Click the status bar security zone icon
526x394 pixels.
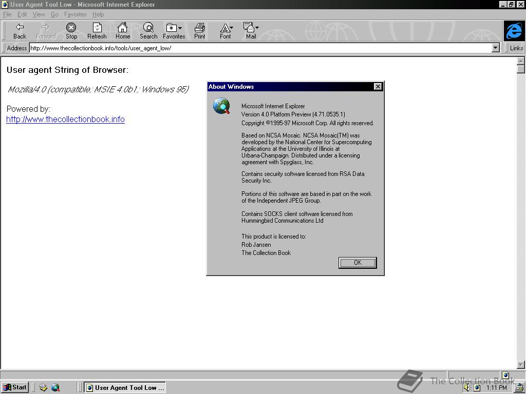click(x=506, y=375)
